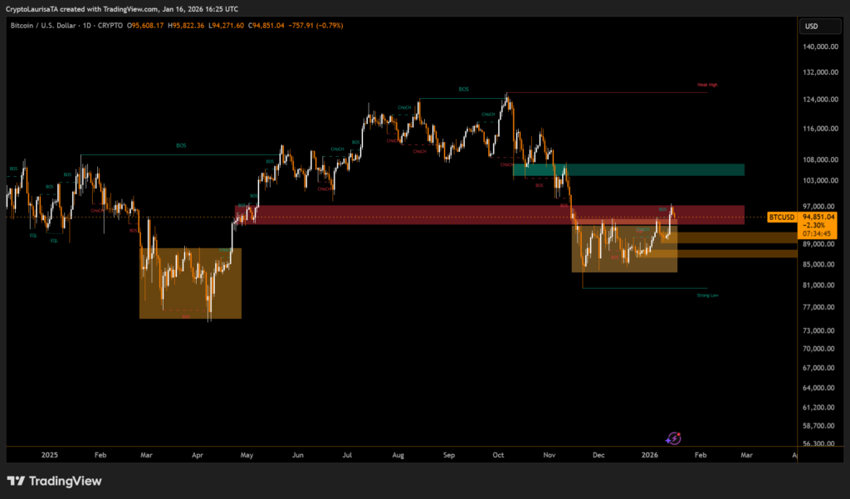The width and height of the screenshot is (850, 499).
Task: Click the 2026 label on time axis
Action: tap(649, 455)
